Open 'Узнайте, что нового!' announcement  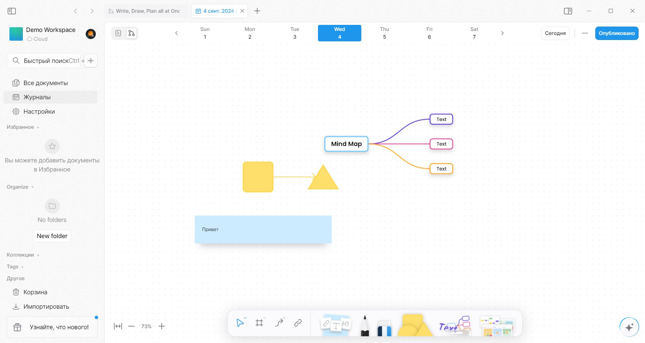(52, 327)
